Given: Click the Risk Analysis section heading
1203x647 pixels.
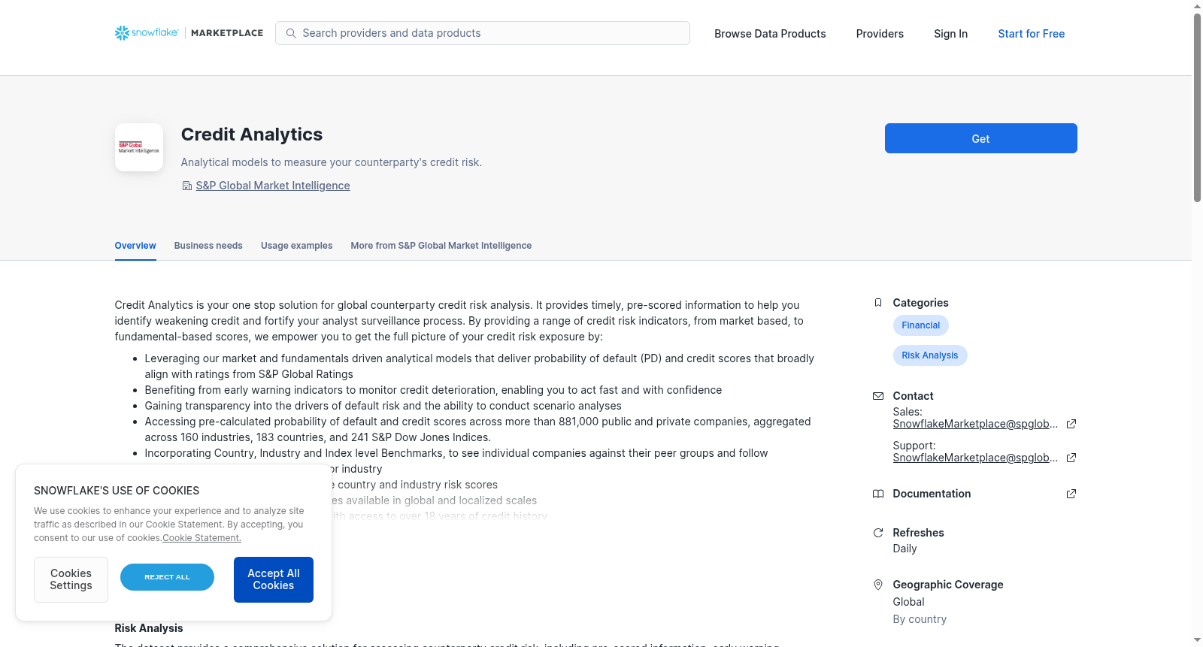Looking at the screenshot, I should point(149,628).
